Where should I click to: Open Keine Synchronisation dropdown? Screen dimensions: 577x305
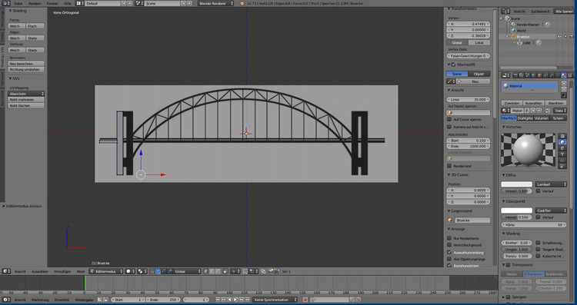tap(275, 300)
